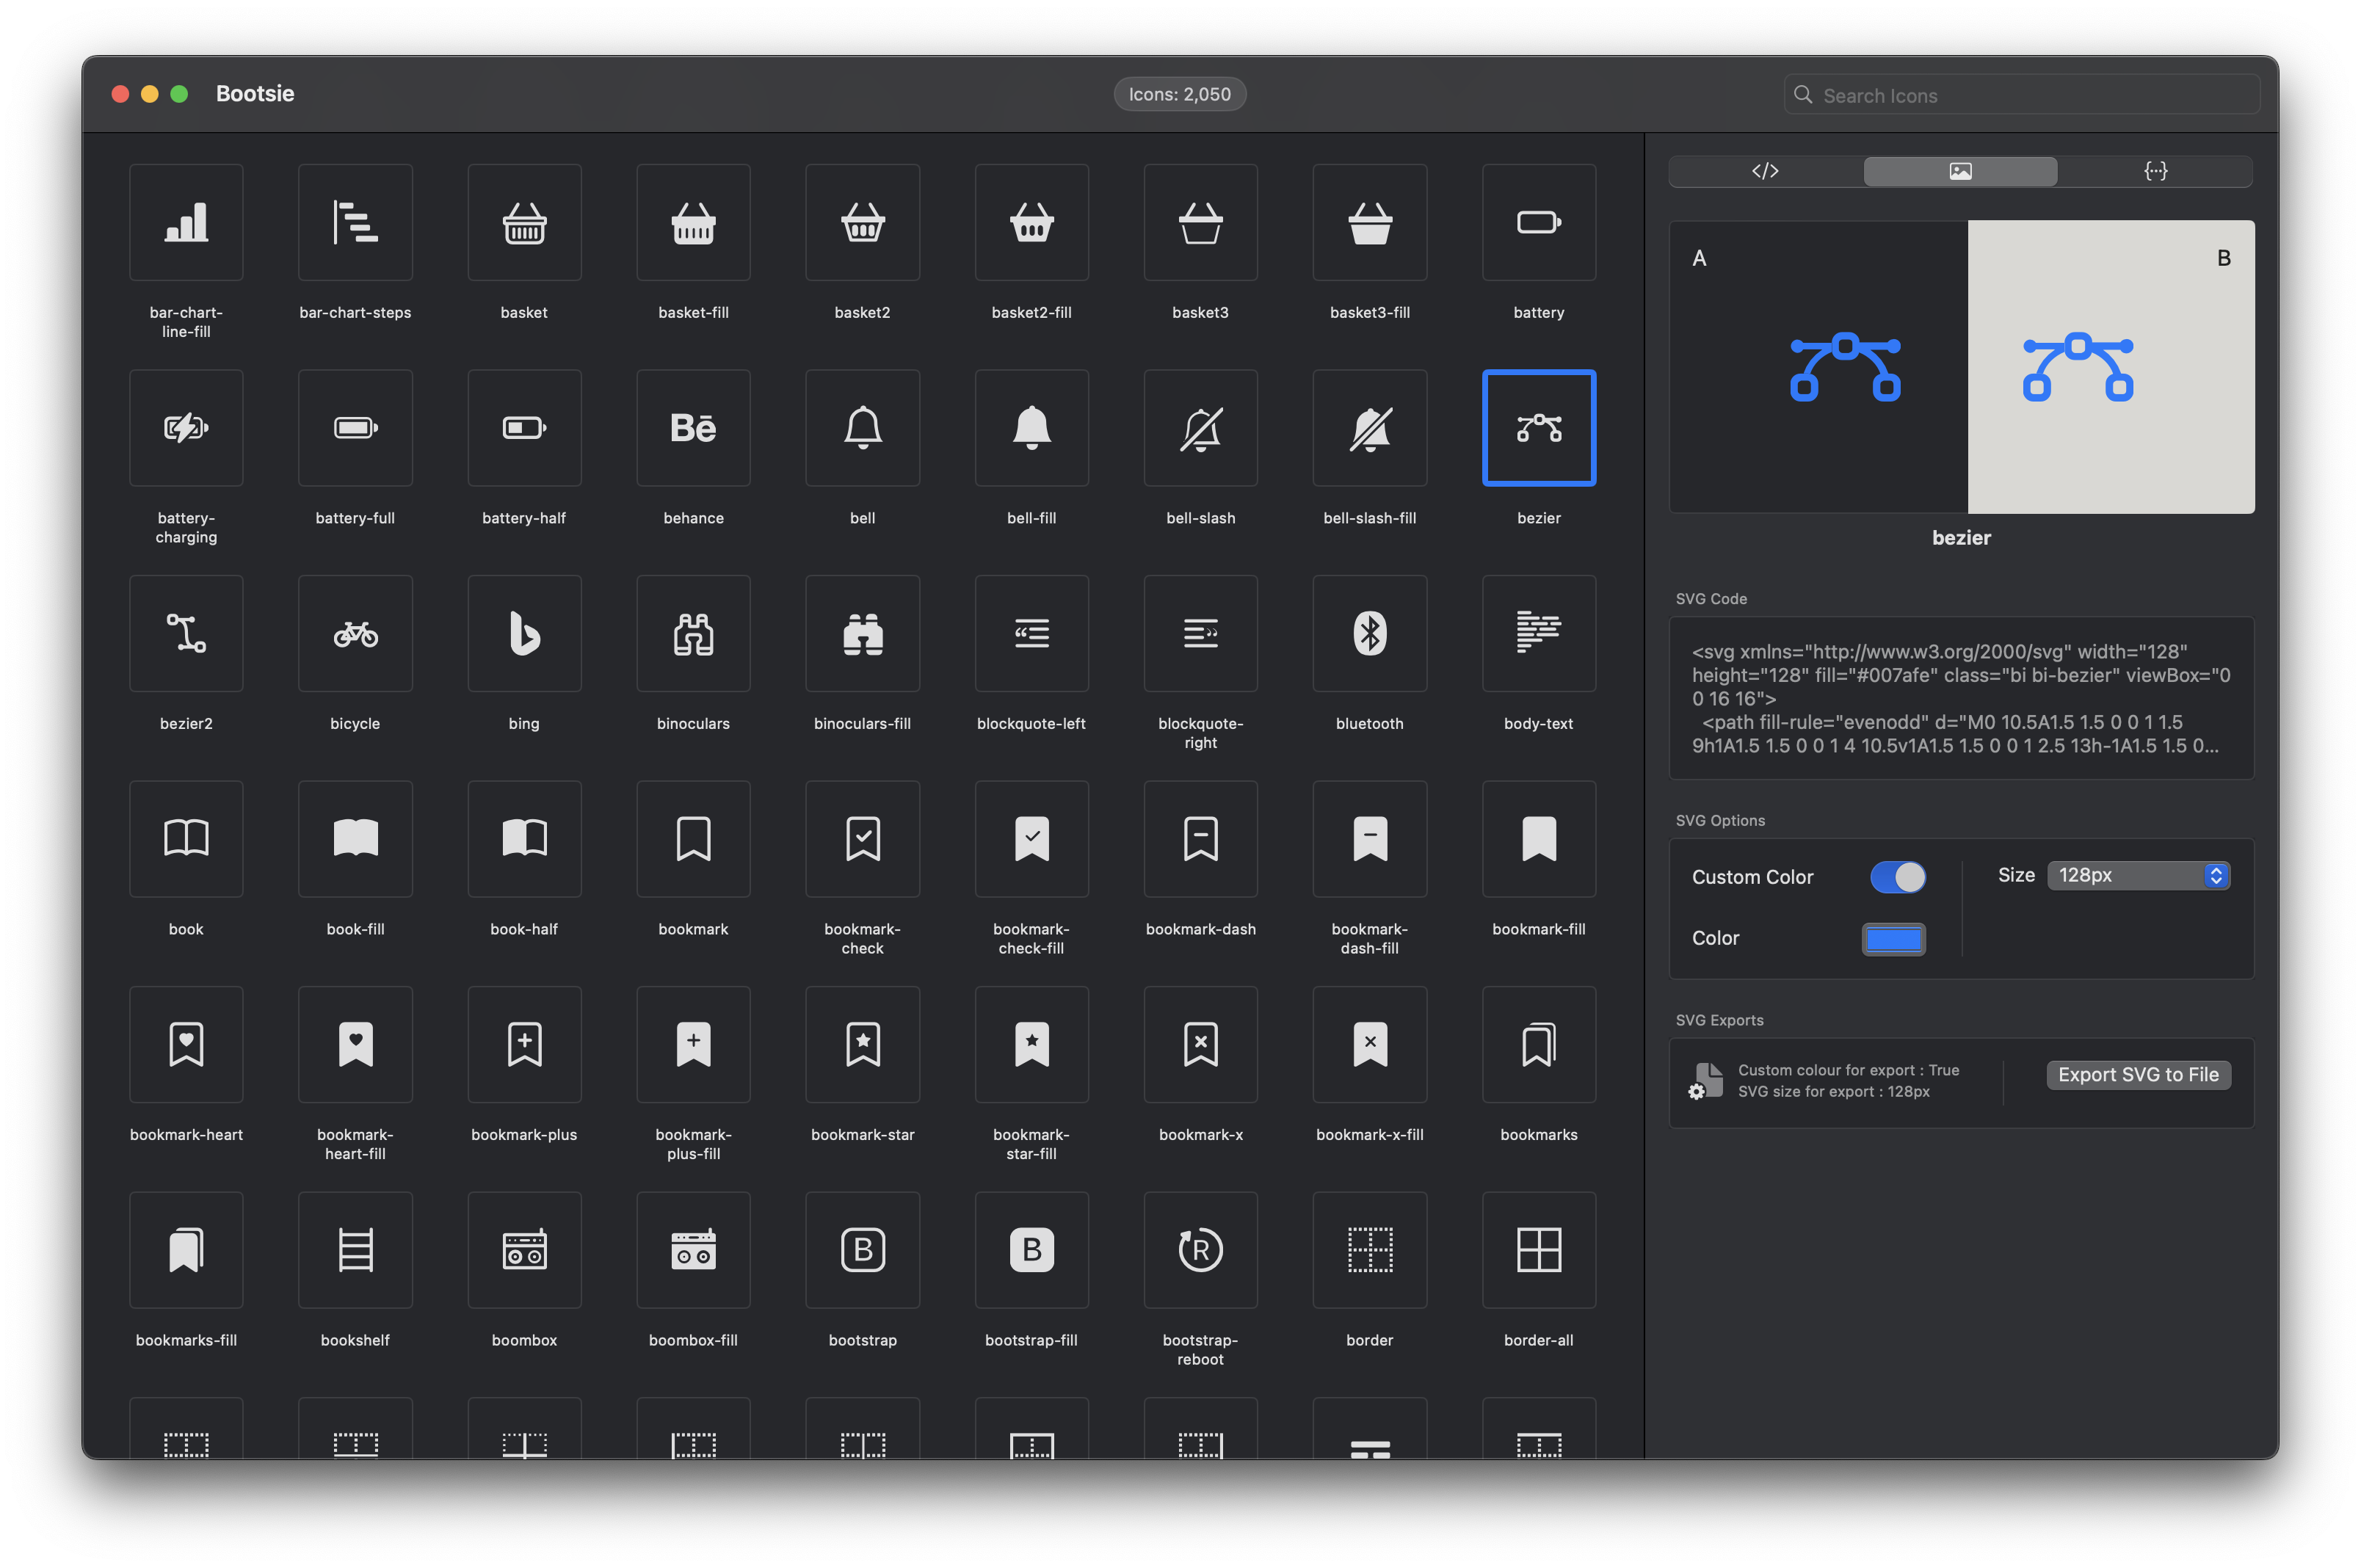The height and width of the screenshot is (1568, 2361).
Task: Switch to the curly braces tab
Action: click(2155, 171)
